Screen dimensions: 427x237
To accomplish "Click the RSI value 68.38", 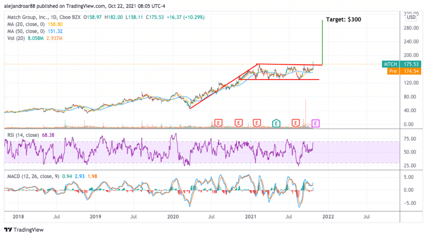I will (48, 135).
